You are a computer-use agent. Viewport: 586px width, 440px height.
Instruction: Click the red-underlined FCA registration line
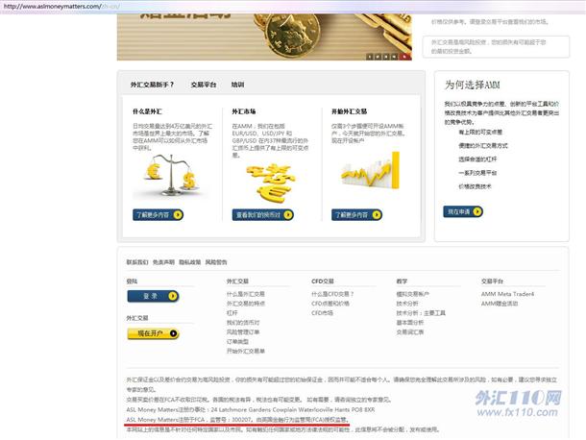click(x=237, y=420)
